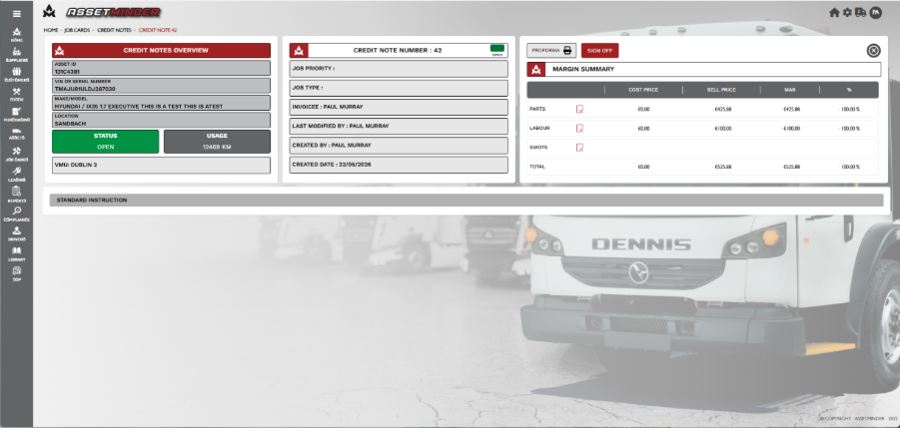Viewport: 900px width, 428px height.
Task: View the Parts row detail icon
Action: point(579,109)
